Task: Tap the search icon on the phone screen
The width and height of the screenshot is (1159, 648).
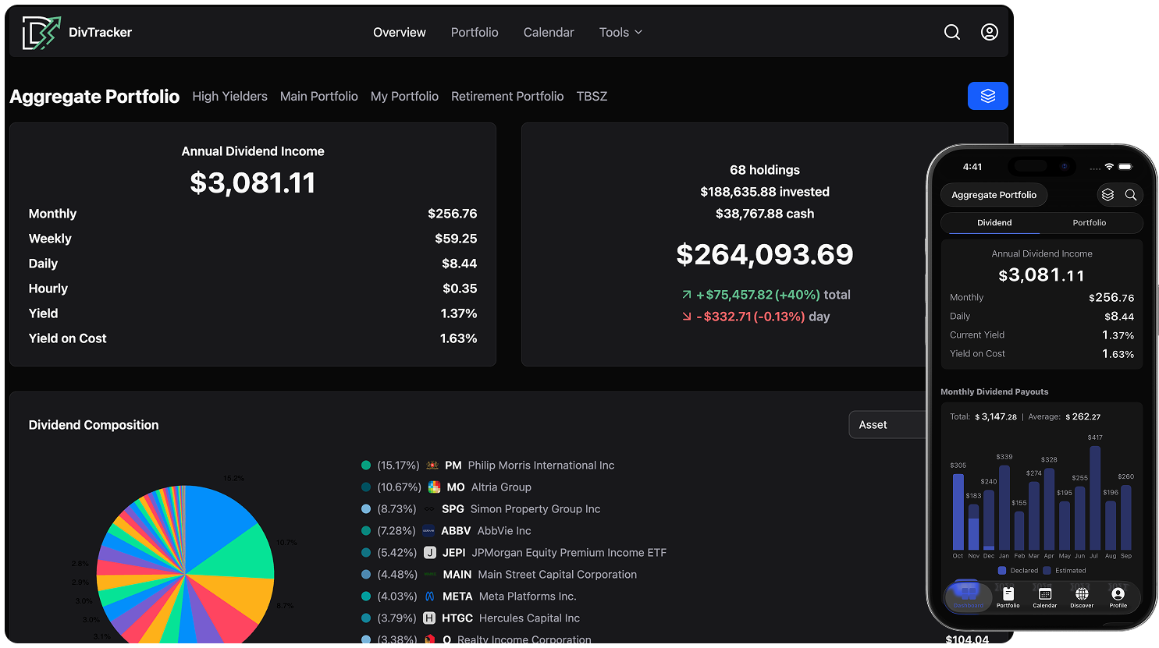Action: [x=1130, y=195]
